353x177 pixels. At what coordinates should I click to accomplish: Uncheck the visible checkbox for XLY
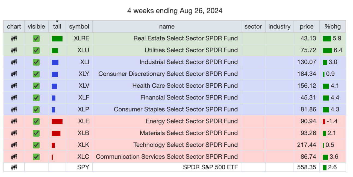36,74
